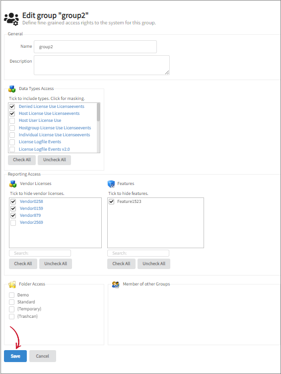Tick the Host User License Use checkbox
The width and height of the screenshot is (281, 374).
[x=12, y=121]
